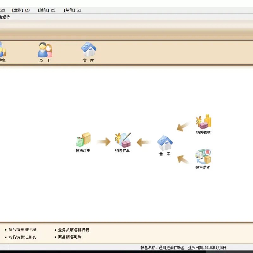
Task: Open the 商品销售毛利 report link
Action: pos(70,237)
